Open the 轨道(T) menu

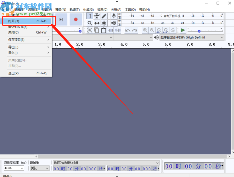pos(75,10)
